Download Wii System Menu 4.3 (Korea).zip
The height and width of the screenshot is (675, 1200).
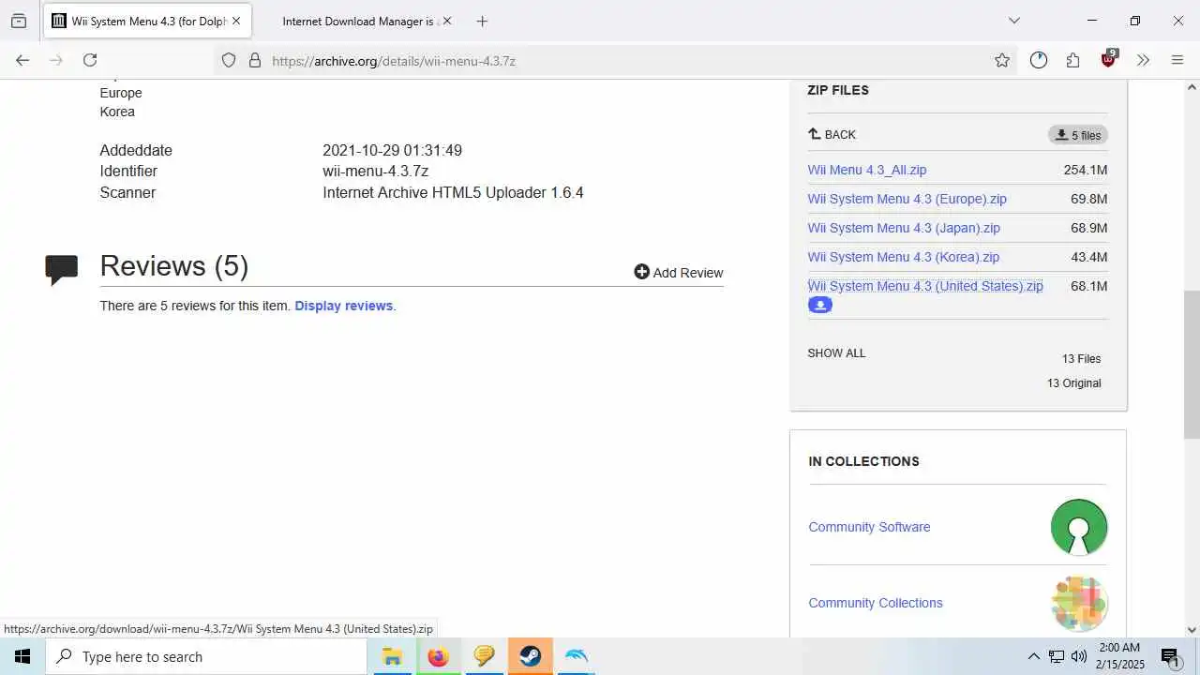[904, 257]
